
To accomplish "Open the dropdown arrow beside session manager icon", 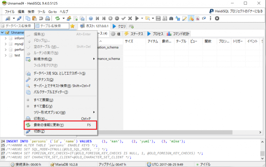I will coord(14,18).
